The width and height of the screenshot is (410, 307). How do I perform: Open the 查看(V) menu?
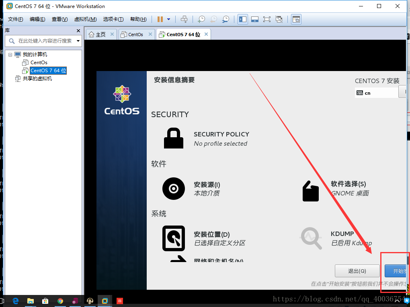[x=59, y=19]
